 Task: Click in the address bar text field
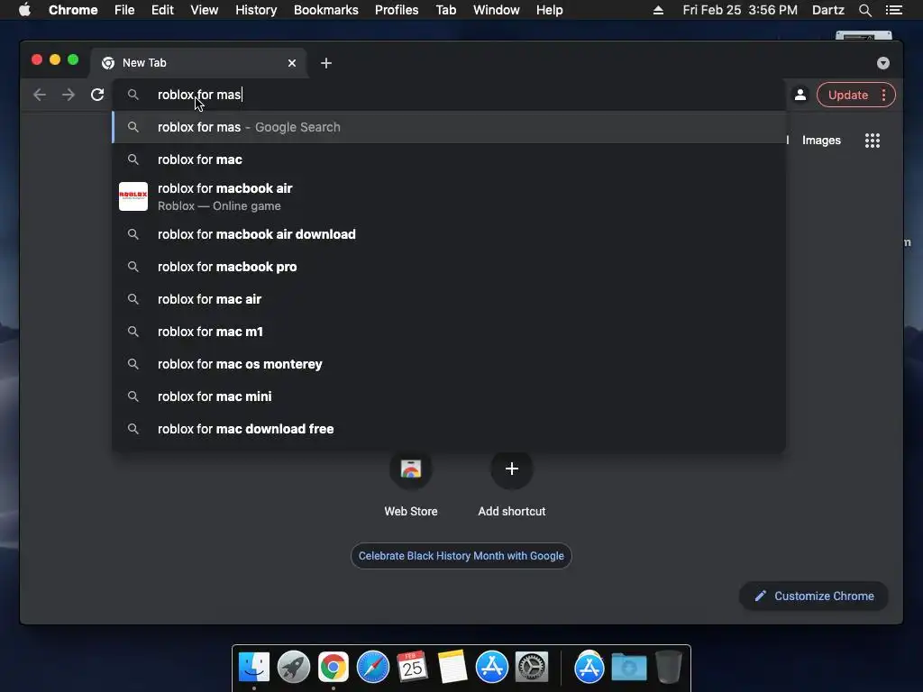[447, 95]
